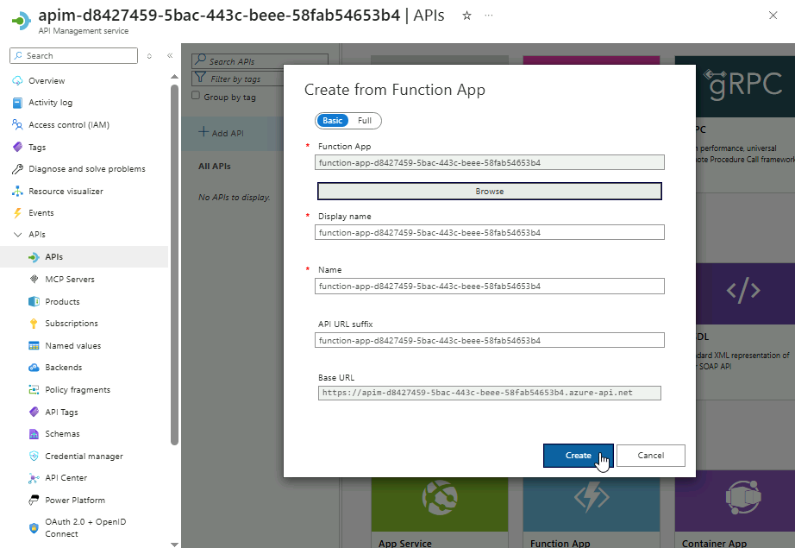Open Named values menu item
The image size is (795, 548).
pos(72,346)
